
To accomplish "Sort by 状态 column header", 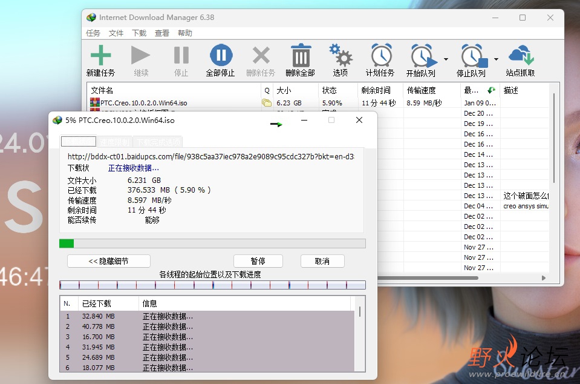I will (x=337, y=90).
